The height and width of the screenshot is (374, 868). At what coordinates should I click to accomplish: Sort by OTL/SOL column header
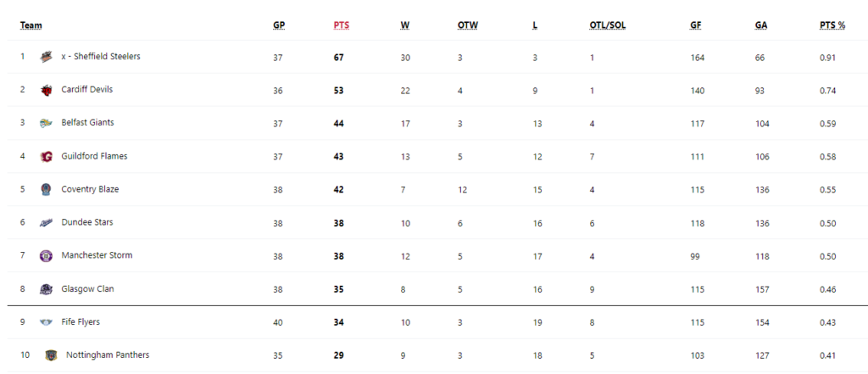608,25
